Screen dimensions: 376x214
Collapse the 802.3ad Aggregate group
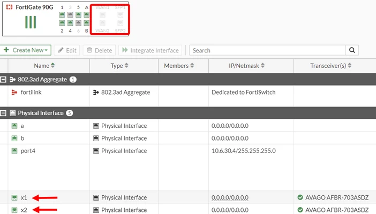click(x=3, y=80)
